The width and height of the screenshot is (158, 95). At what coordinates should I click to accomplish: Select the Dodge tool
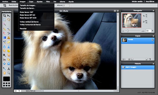click(x=4, y=55)
